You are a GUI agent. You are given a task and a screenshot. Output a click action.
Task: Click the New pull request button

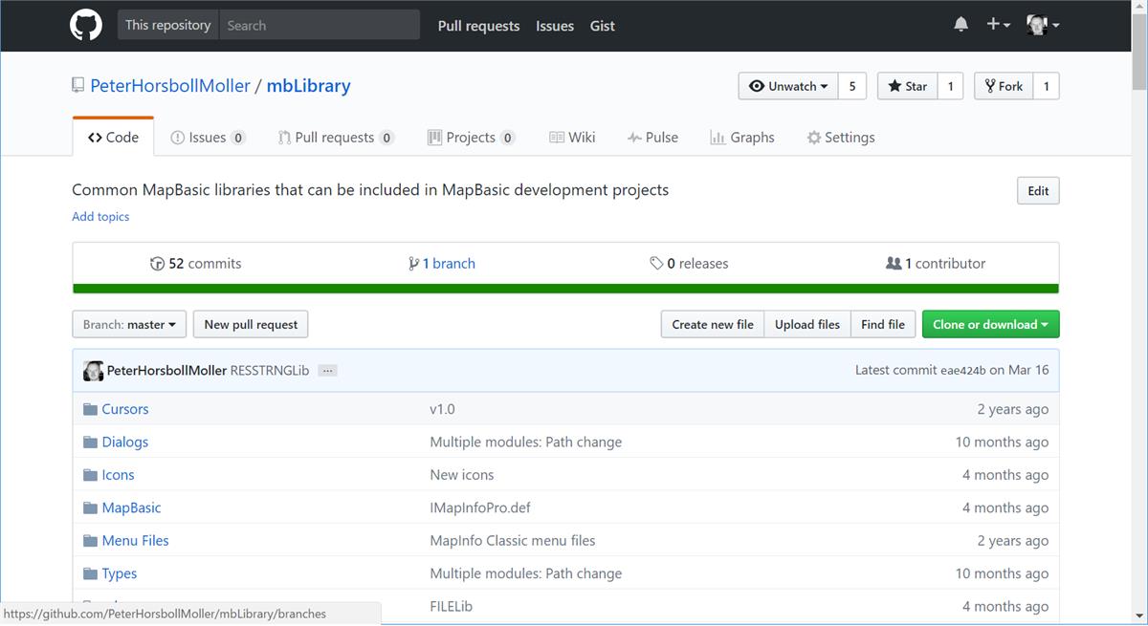[251, 325]
